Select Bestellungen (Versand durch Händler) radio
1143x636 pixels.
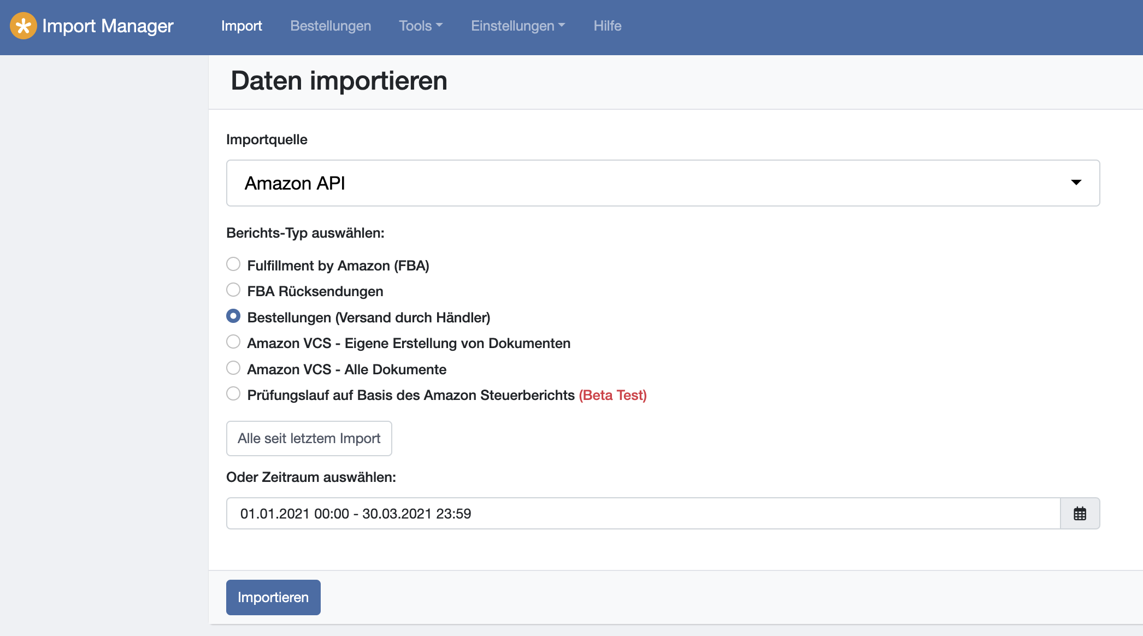click(233, 316)
